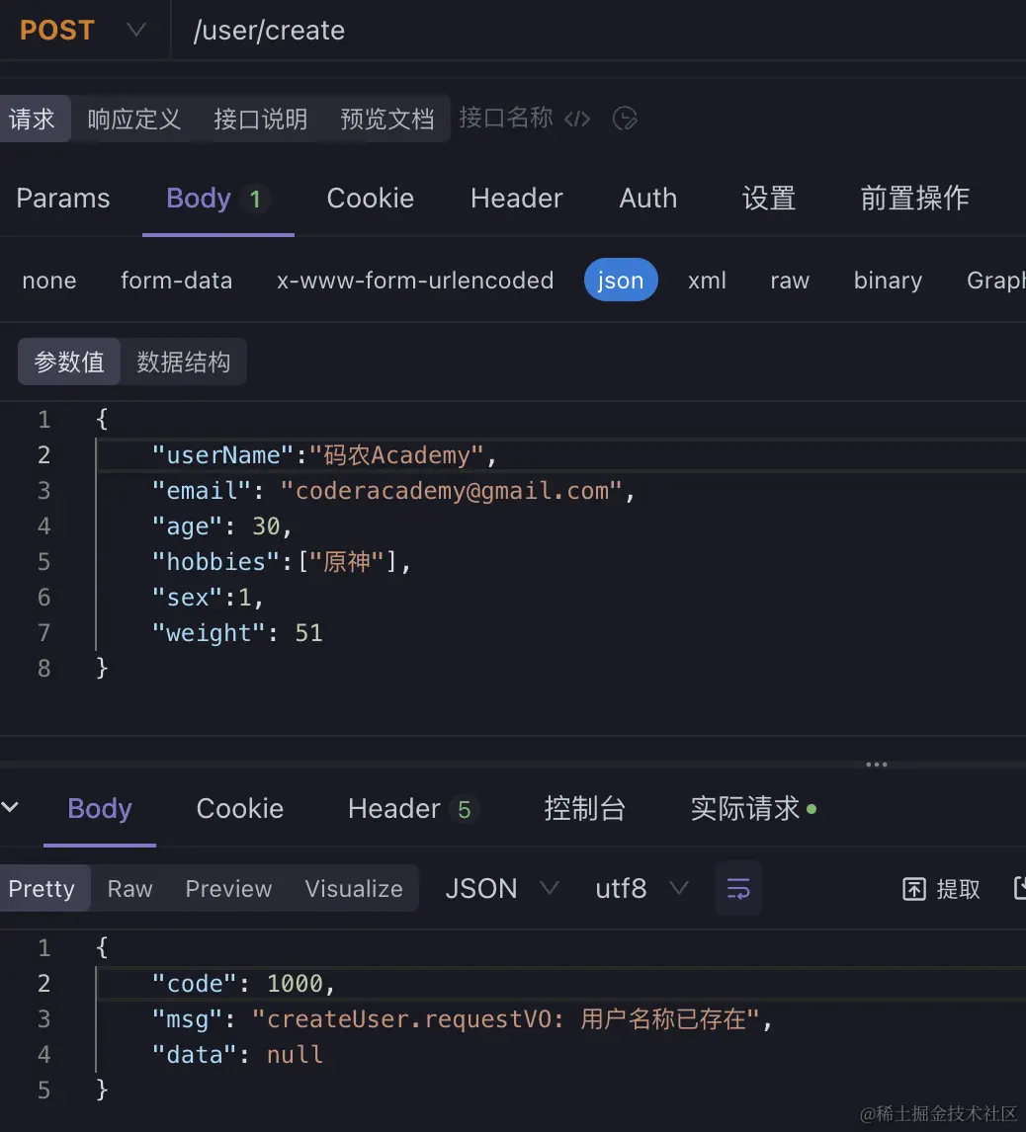1026x1132 pixels.
Task: Click the history clock icon
Action: tap(625, 119)
